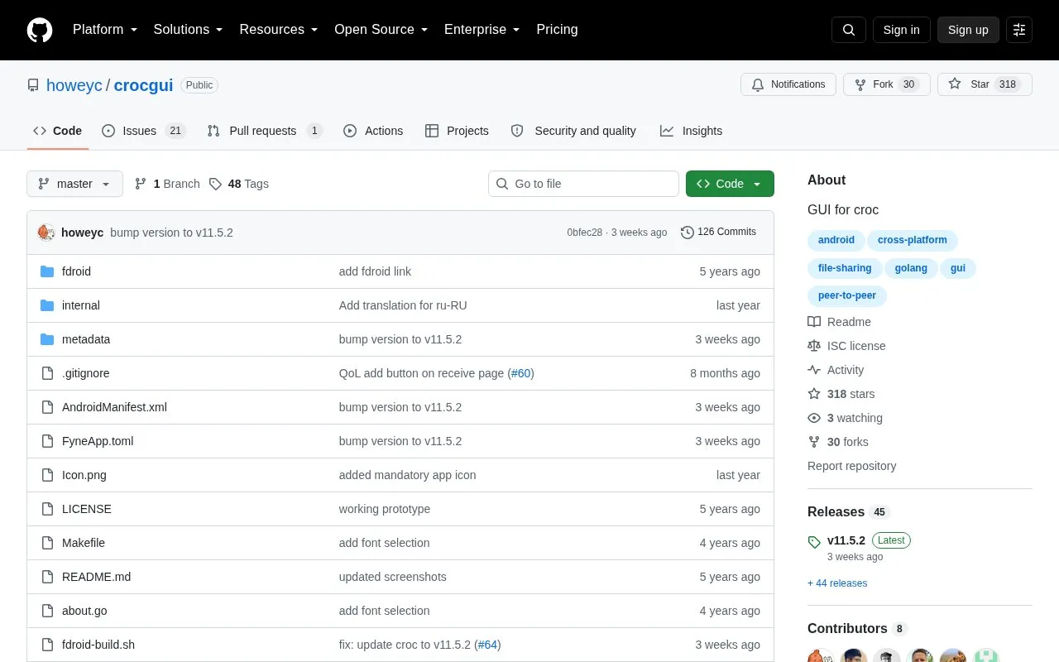Open the + 44 releases link
The height and width of the screenshot is (662, 1059).
pos(837,583)
